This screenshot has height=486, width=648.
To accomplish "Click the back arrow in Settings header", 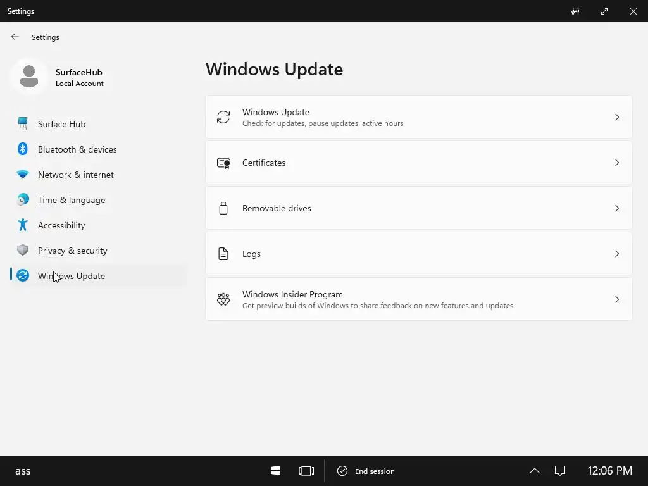I will click(15, 37).
